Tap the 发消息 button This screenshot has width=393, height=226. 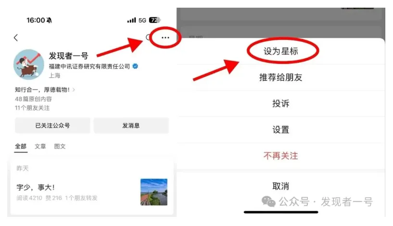[131, 126]
